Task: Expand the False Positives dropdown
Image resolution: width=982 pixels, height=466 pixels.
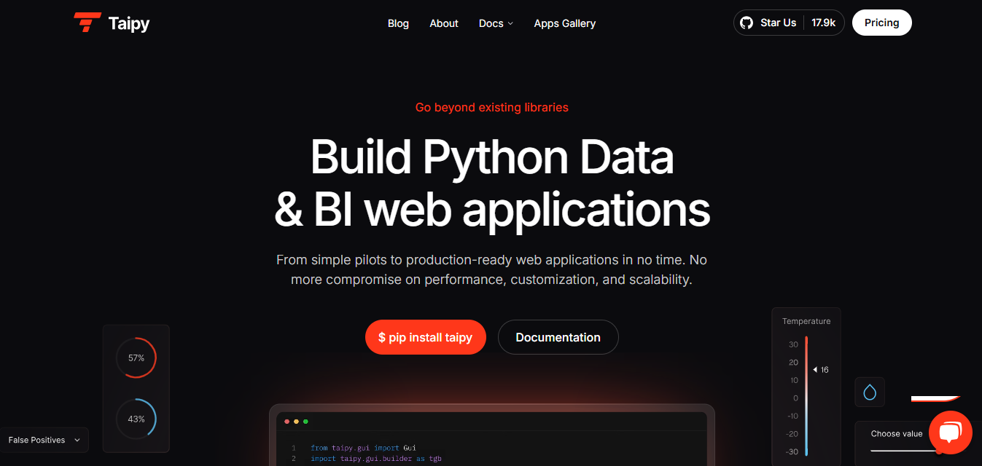Action: pyautogui.click(x=44, y=440)
